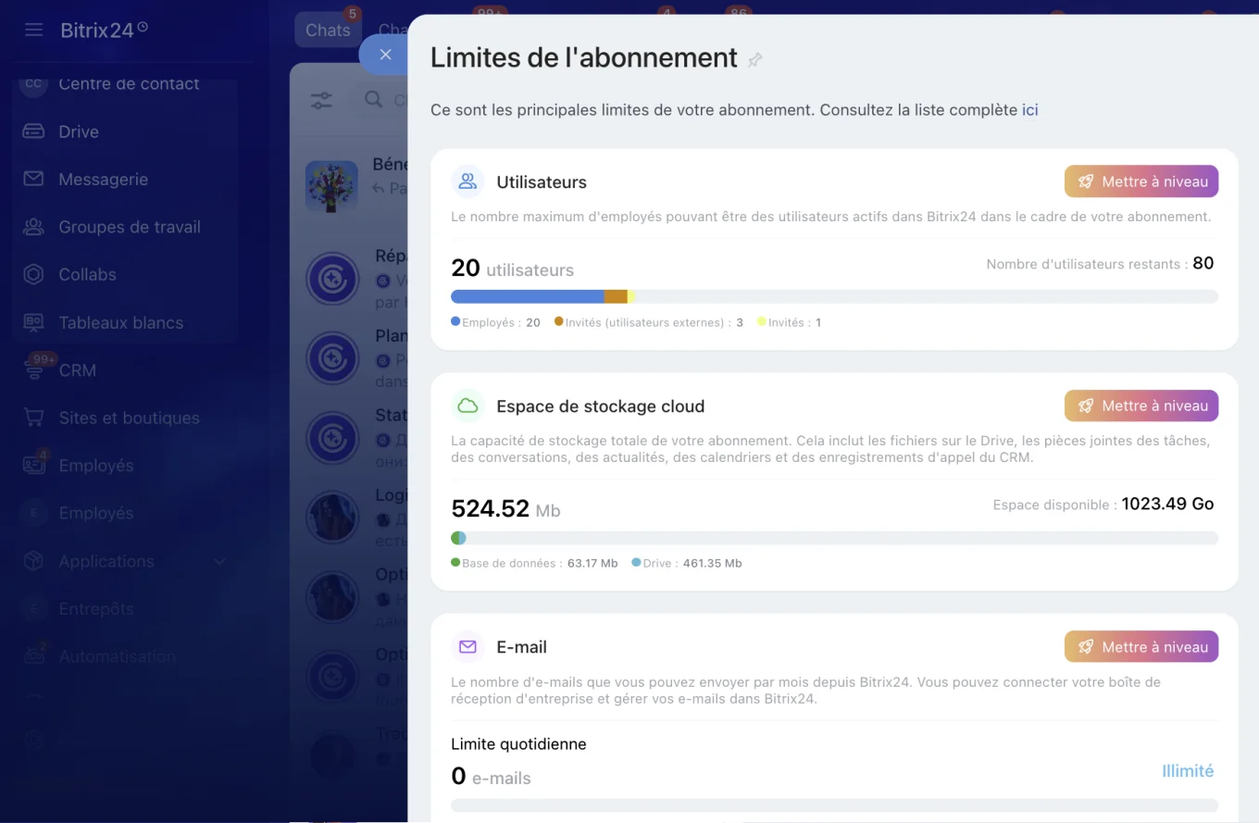This screenshot has height=823, width=1259.
Task: Open Drive in the sidebar
Action: (79, 131)
